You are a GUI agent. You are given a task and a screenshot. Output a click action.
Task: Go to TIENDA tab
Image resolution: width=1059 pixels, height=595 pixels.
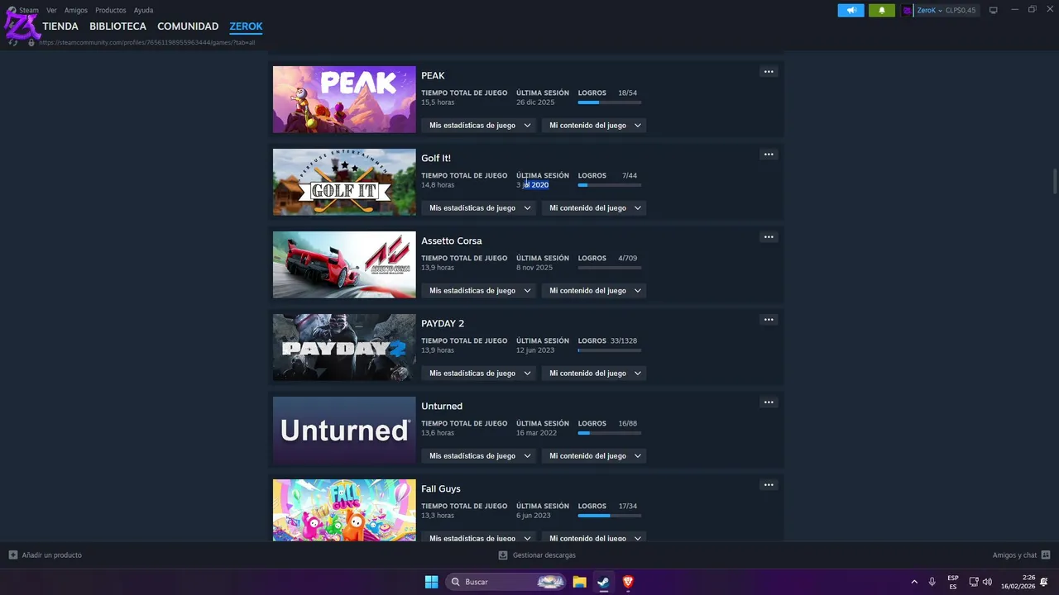pos(60,26)
